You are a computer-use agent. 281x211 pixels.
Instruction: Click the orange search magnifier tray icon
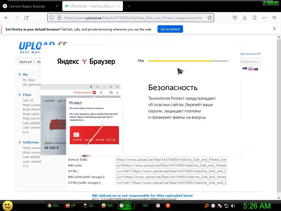pyautogui.click(x=206, y=206)
